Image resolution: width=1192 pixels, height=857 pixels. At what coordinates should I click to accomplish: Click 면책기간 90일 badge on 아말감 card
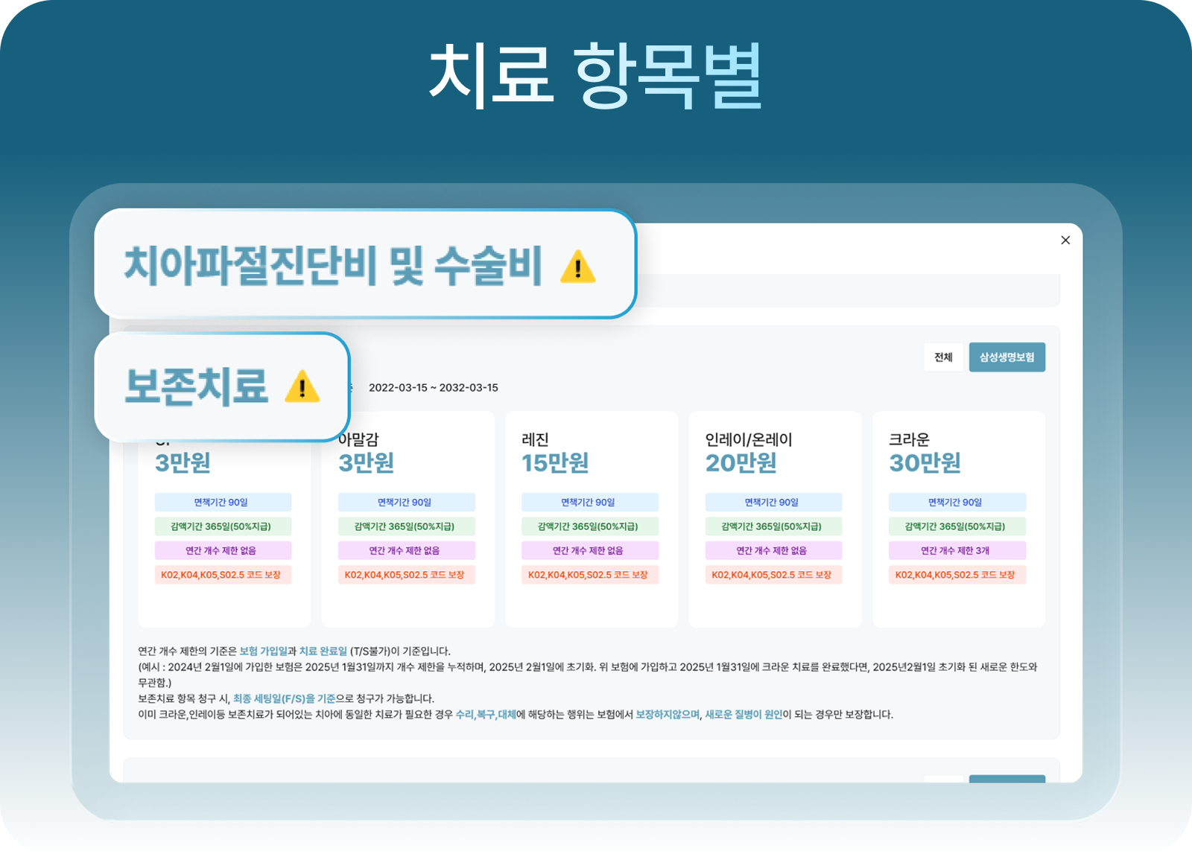click(408, 502)
